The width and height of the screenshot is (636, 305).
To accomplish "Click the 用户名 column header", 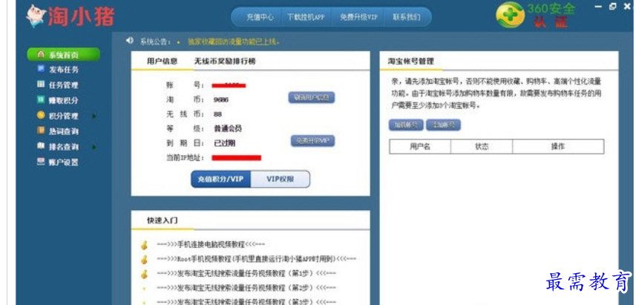I will coord(420,147).
